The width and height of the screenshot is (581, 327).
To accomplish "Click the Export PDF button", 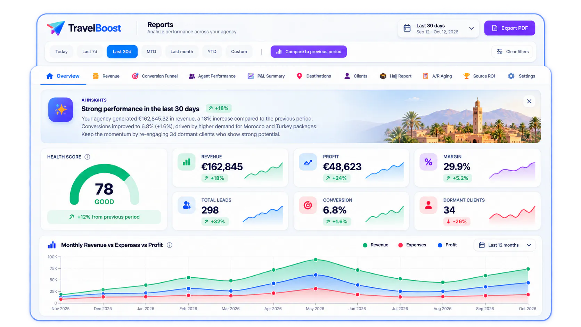I will 509,28.
